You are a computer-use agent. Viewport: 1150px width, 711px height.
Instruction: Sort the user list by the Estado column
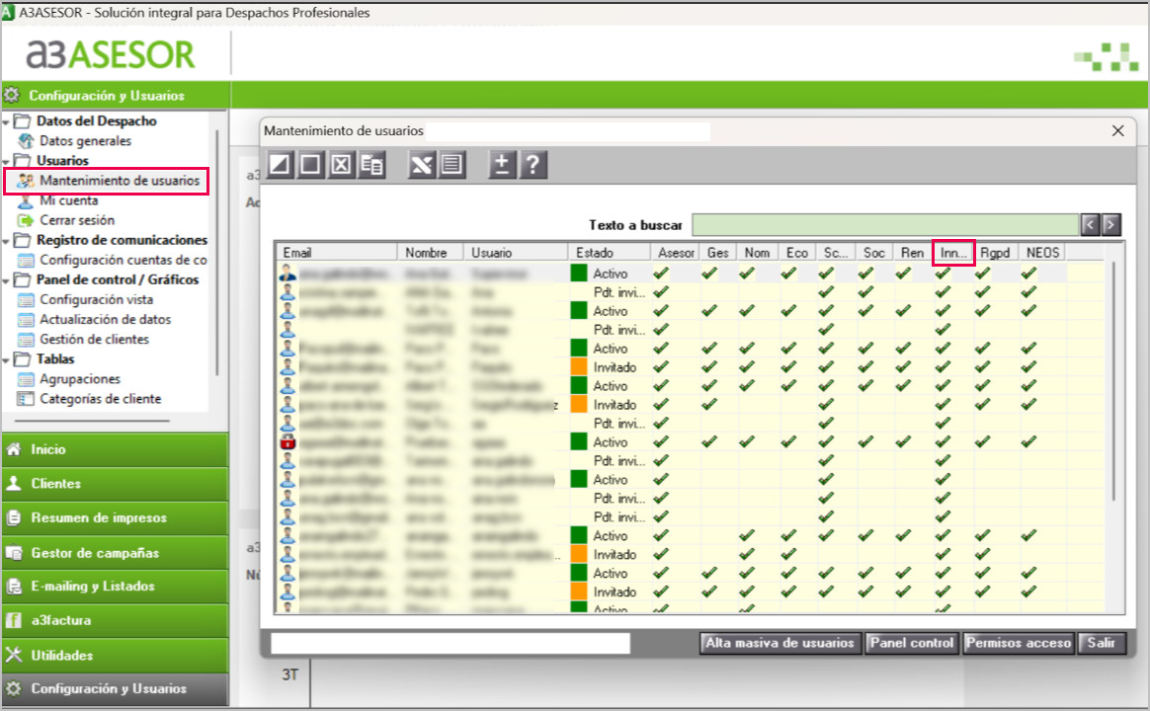[610, 252]
